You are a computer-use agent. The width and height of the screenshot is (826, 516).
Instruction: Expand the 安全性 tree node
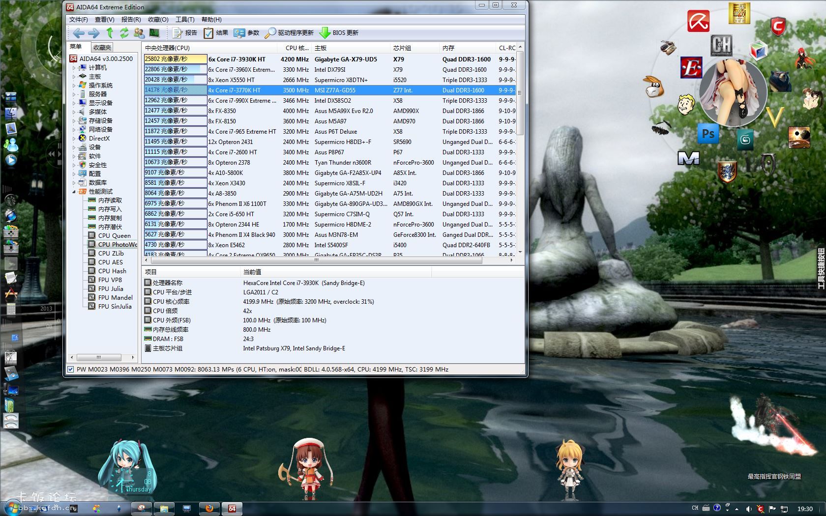tap(74, 165)
